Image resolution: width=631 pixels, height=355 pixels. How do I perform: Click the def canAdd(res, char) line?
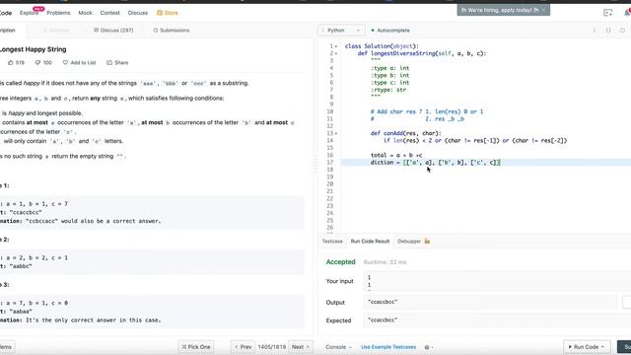coord(405,133)
